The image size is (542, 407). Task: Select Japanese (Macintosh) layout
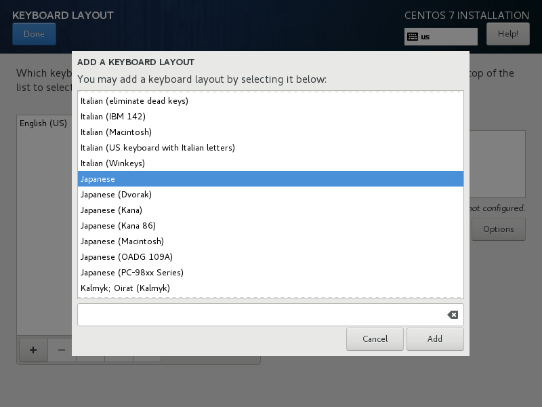coord(270,241)
